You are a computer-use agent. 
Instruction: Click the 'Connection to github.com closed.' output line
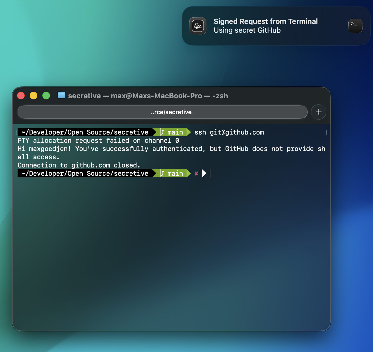[79, 165]
